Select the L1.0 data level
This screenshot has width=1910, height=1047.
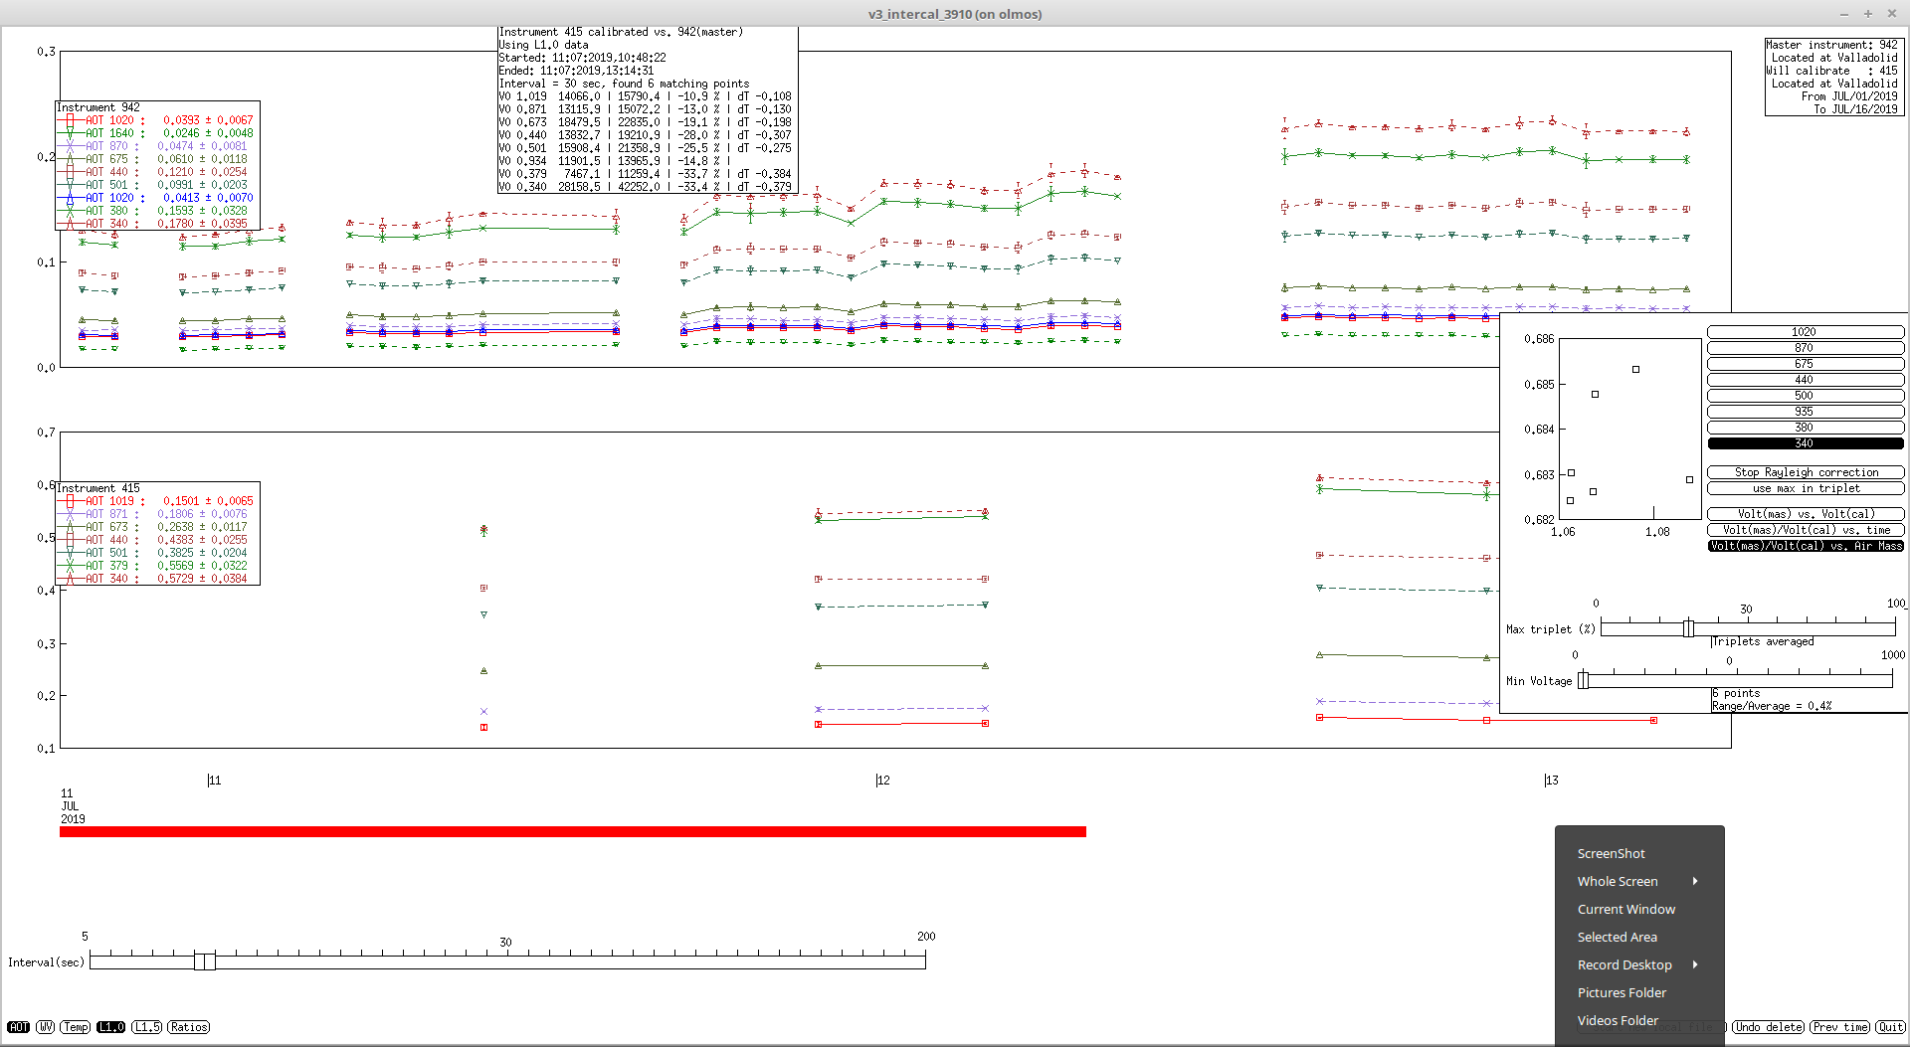coord(111,1027)
